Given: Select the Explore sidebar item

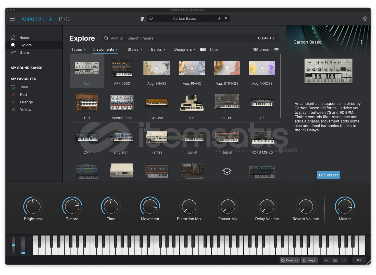Looking at the screenshot, I should click(x=34, y=45).
